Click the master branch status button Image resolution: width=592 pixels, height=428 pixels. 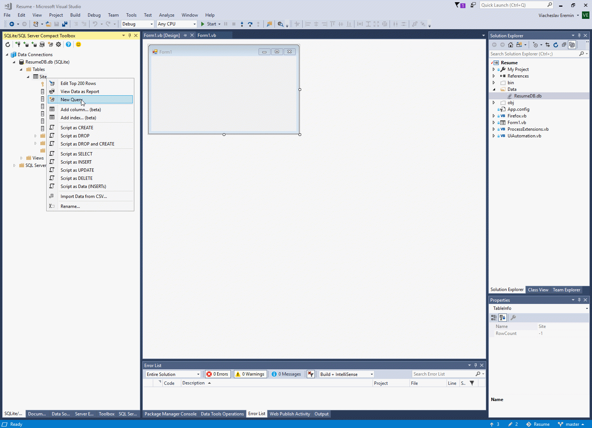[x=571, y=424]
